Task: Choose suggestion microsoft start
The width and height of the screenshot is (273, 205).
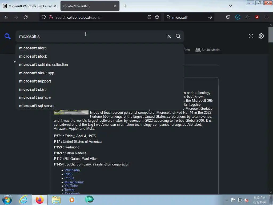Action: click(100, 89)
